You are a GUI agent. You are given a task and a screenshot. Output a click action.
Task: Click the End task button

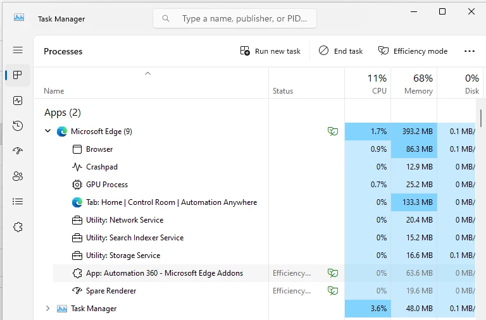tap(340, 51)
